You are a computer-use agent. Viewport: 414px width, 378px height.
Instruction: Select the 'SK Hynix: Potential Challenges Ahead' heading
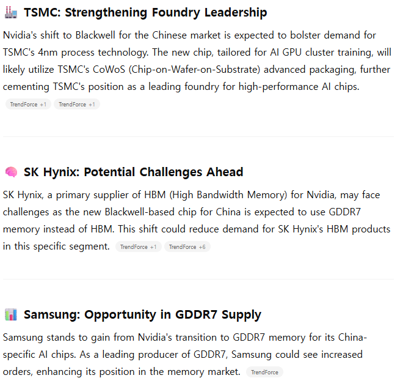133,172
